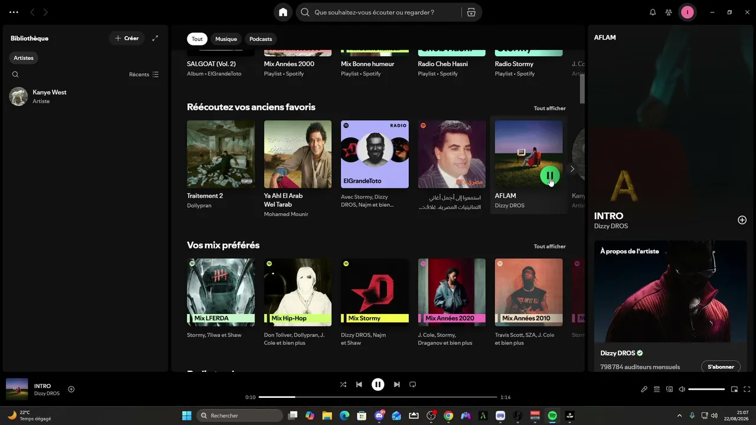Open the mini player
Screen dimensions: 756x425
pos(735,390)
